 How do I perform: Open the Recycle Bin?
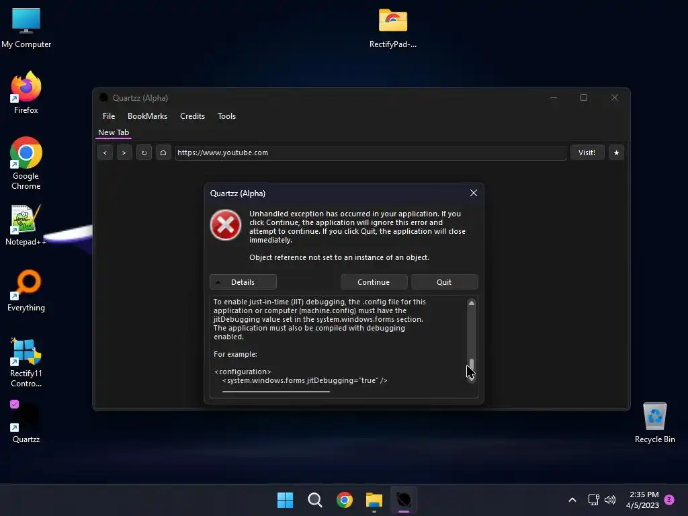[x=654, y=422]
